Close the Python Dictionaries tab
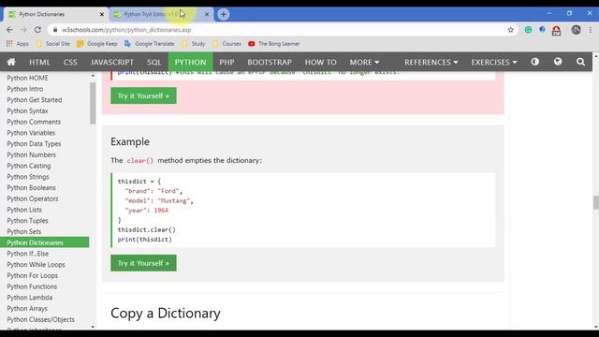Image resolution: width=599 pixels, height=337 pixels. point(102,15)
